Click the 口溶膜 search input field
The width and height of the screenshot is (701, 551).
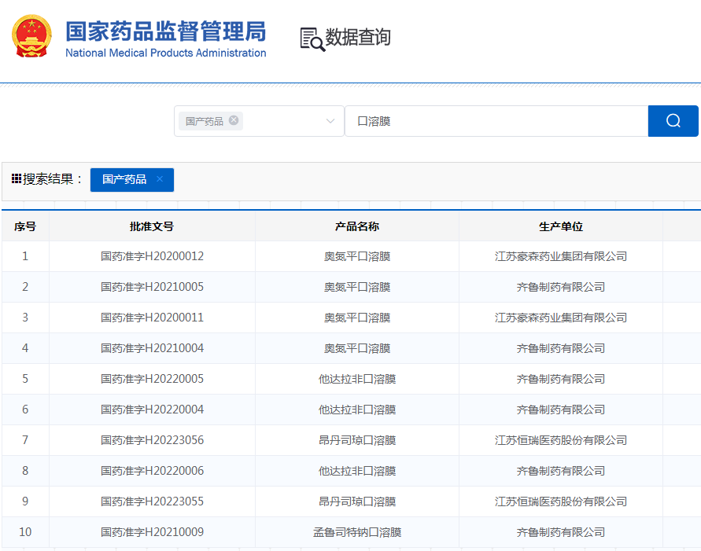click(496, 121)
